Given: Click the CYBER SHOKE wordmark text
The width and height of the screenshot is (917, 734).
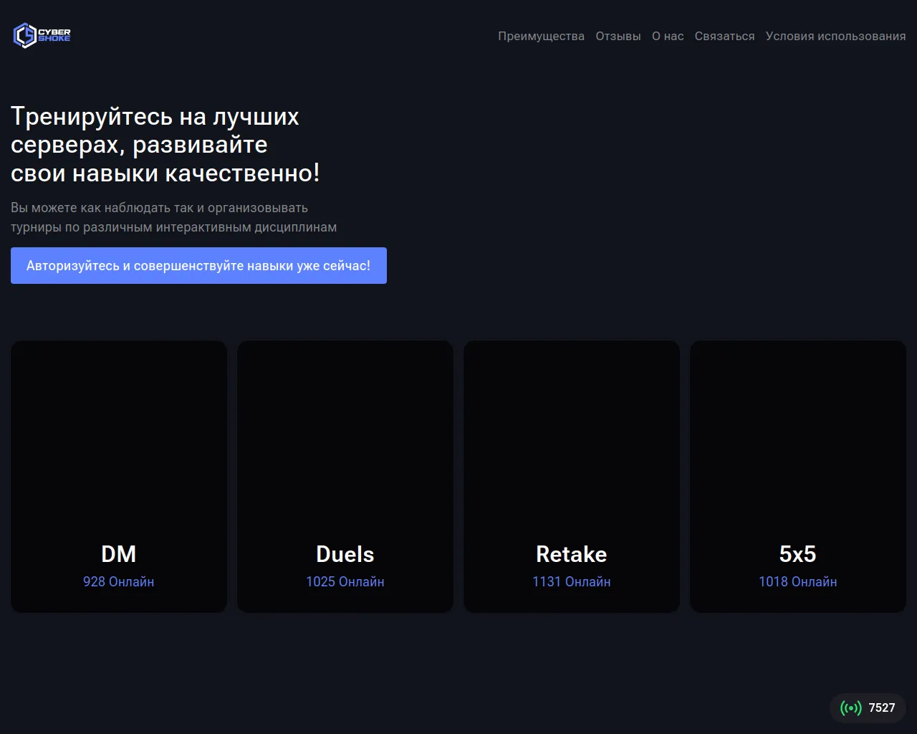Looking at the screenshot, I should point(54,35).
